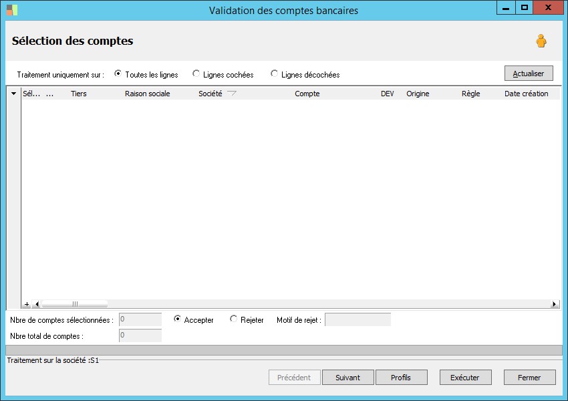This screenshot has height=401, width=568.
Task: Choose the Rejeter radio button
Action: [x=234, y=319]
